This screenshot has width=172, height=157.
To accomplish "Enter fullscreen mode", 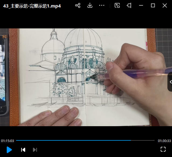I will coord(163,149).
